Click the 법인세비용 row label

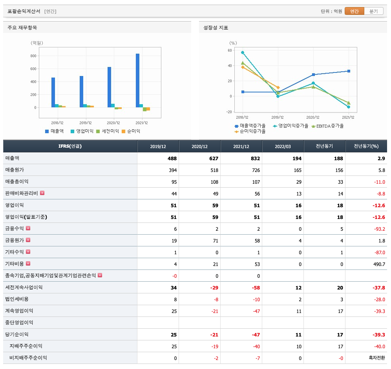click(x=17, y=299)
